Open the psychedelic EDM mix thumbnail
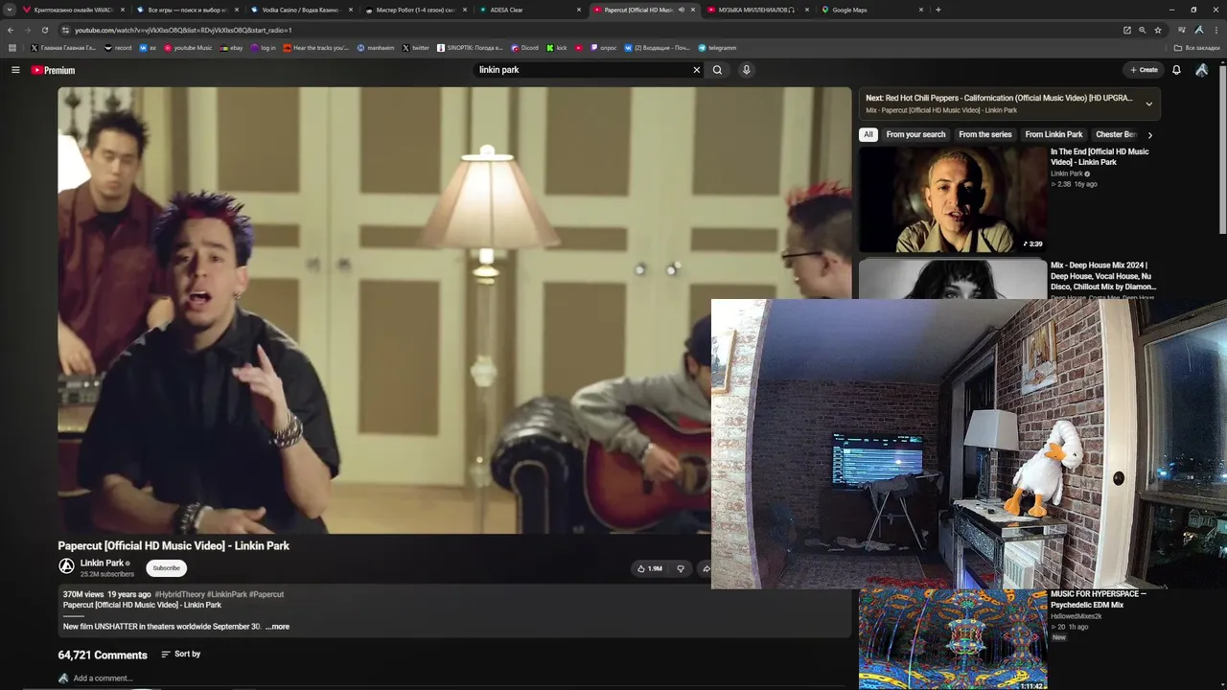 coord(953,639)
